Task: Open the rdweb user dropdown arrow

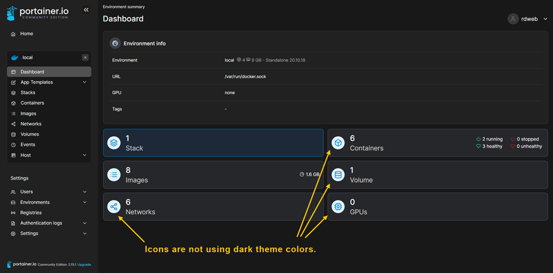Action: [546, 20]
